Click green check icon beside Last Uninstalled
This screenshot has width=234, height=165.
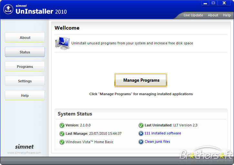(x=141, y=125)
